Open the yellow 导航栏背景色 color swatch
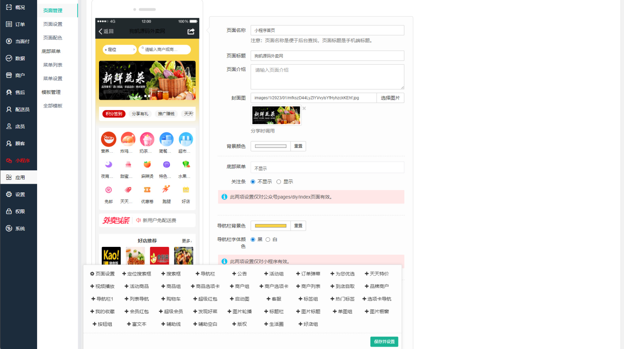624x349 pixels. coord(271,226)
